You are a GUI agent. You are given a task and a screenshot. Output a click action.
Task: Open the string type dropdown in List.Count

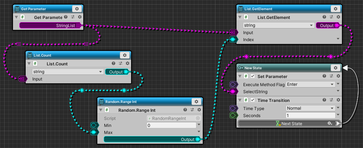tap(67, 72)
